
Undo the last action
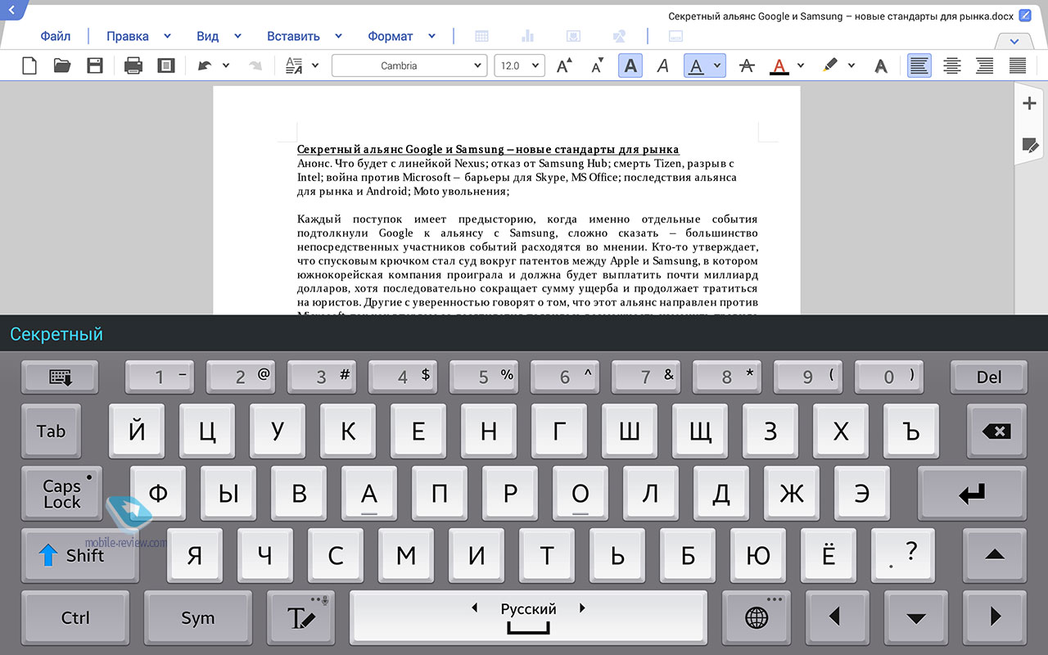coord(204,65)
